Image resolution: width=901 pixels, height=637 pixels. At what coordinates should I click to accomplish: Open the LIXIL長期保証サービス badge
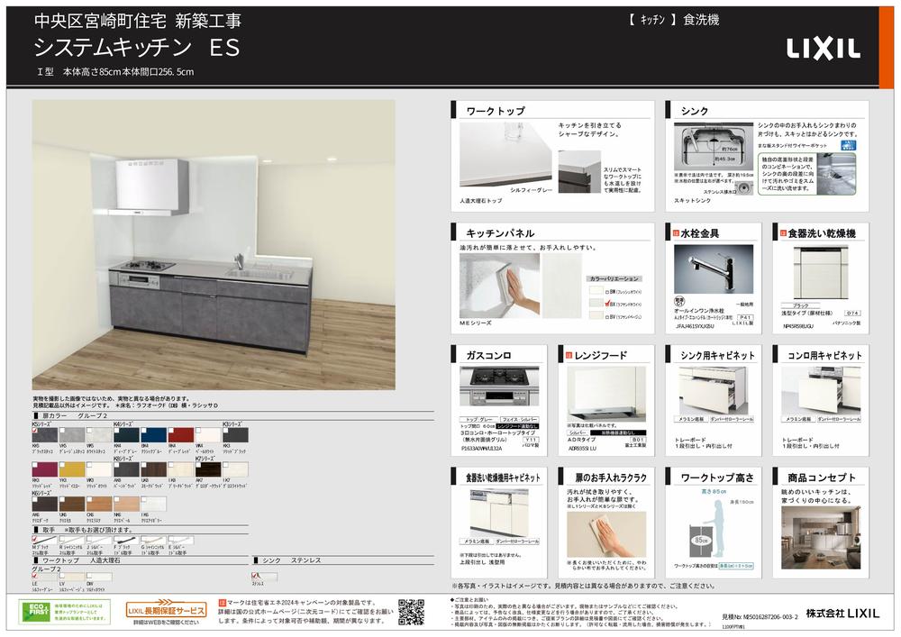tap(166, 613)
